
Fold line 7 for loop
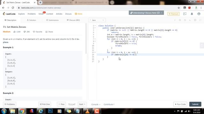95,39
